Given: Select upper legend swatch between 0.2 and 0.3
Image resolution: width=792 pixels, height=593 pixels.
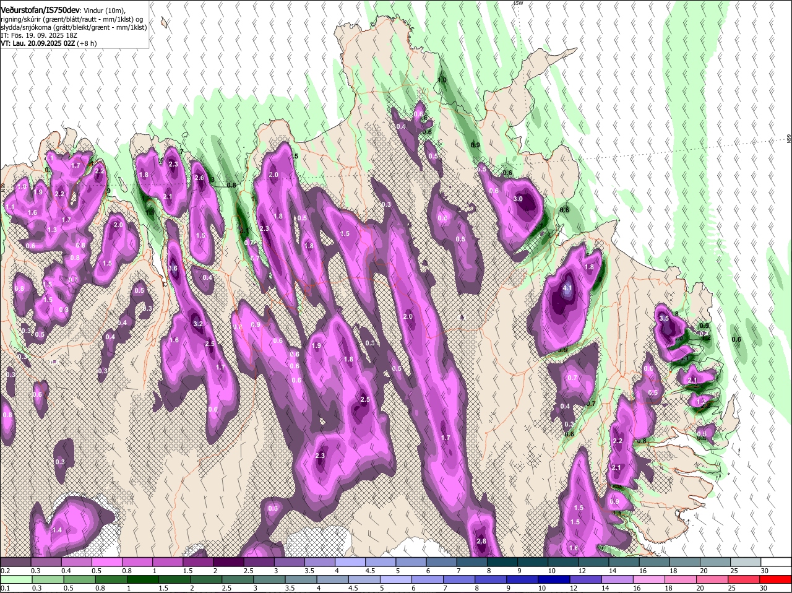Looking at the screenshot, I should pyautogui.click(x=15, y=562).
